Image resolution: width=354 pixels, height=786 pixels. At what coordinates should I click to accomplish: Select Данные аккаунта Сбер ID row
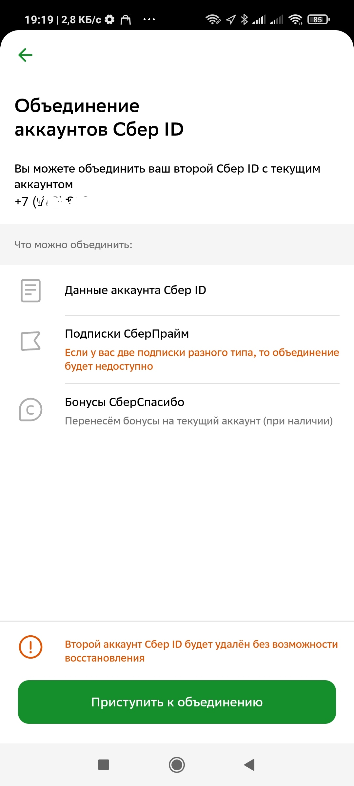[x=177, y=290]
